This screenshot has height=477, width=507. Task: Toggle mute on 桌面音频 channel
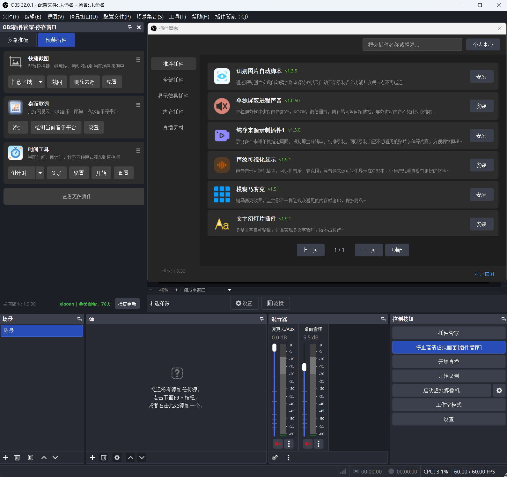coord(308,444)
